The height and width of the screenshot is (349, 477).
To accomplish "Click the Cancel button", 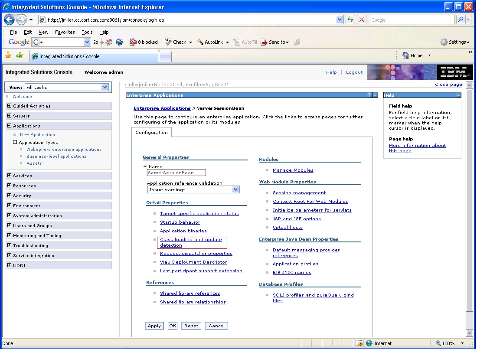I will (x=216, y=326).
